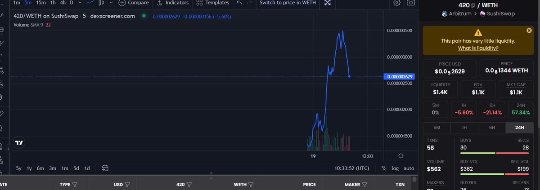The image size is (540, 190).
Task: Filter trades by TYPE column
Action: coord(75,185)
